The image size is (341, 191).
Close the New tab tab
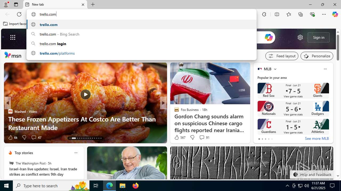[x=83, y=5]
